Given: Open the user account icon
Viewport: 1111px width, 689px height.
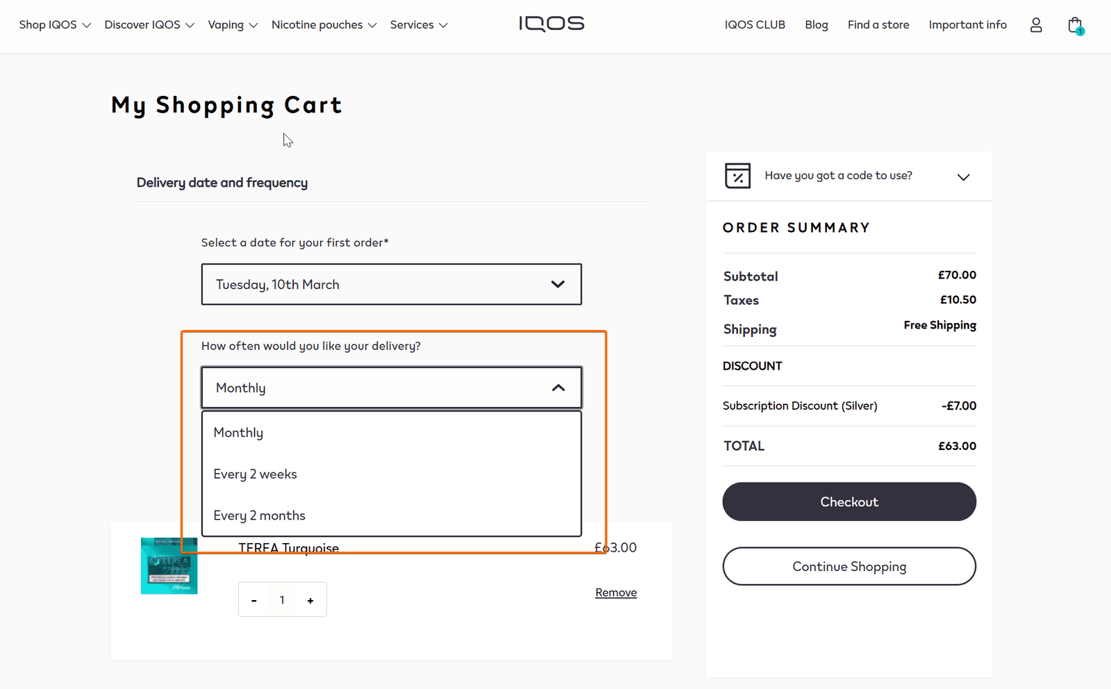Looking at the screenshot, I should coord(1036,25).
